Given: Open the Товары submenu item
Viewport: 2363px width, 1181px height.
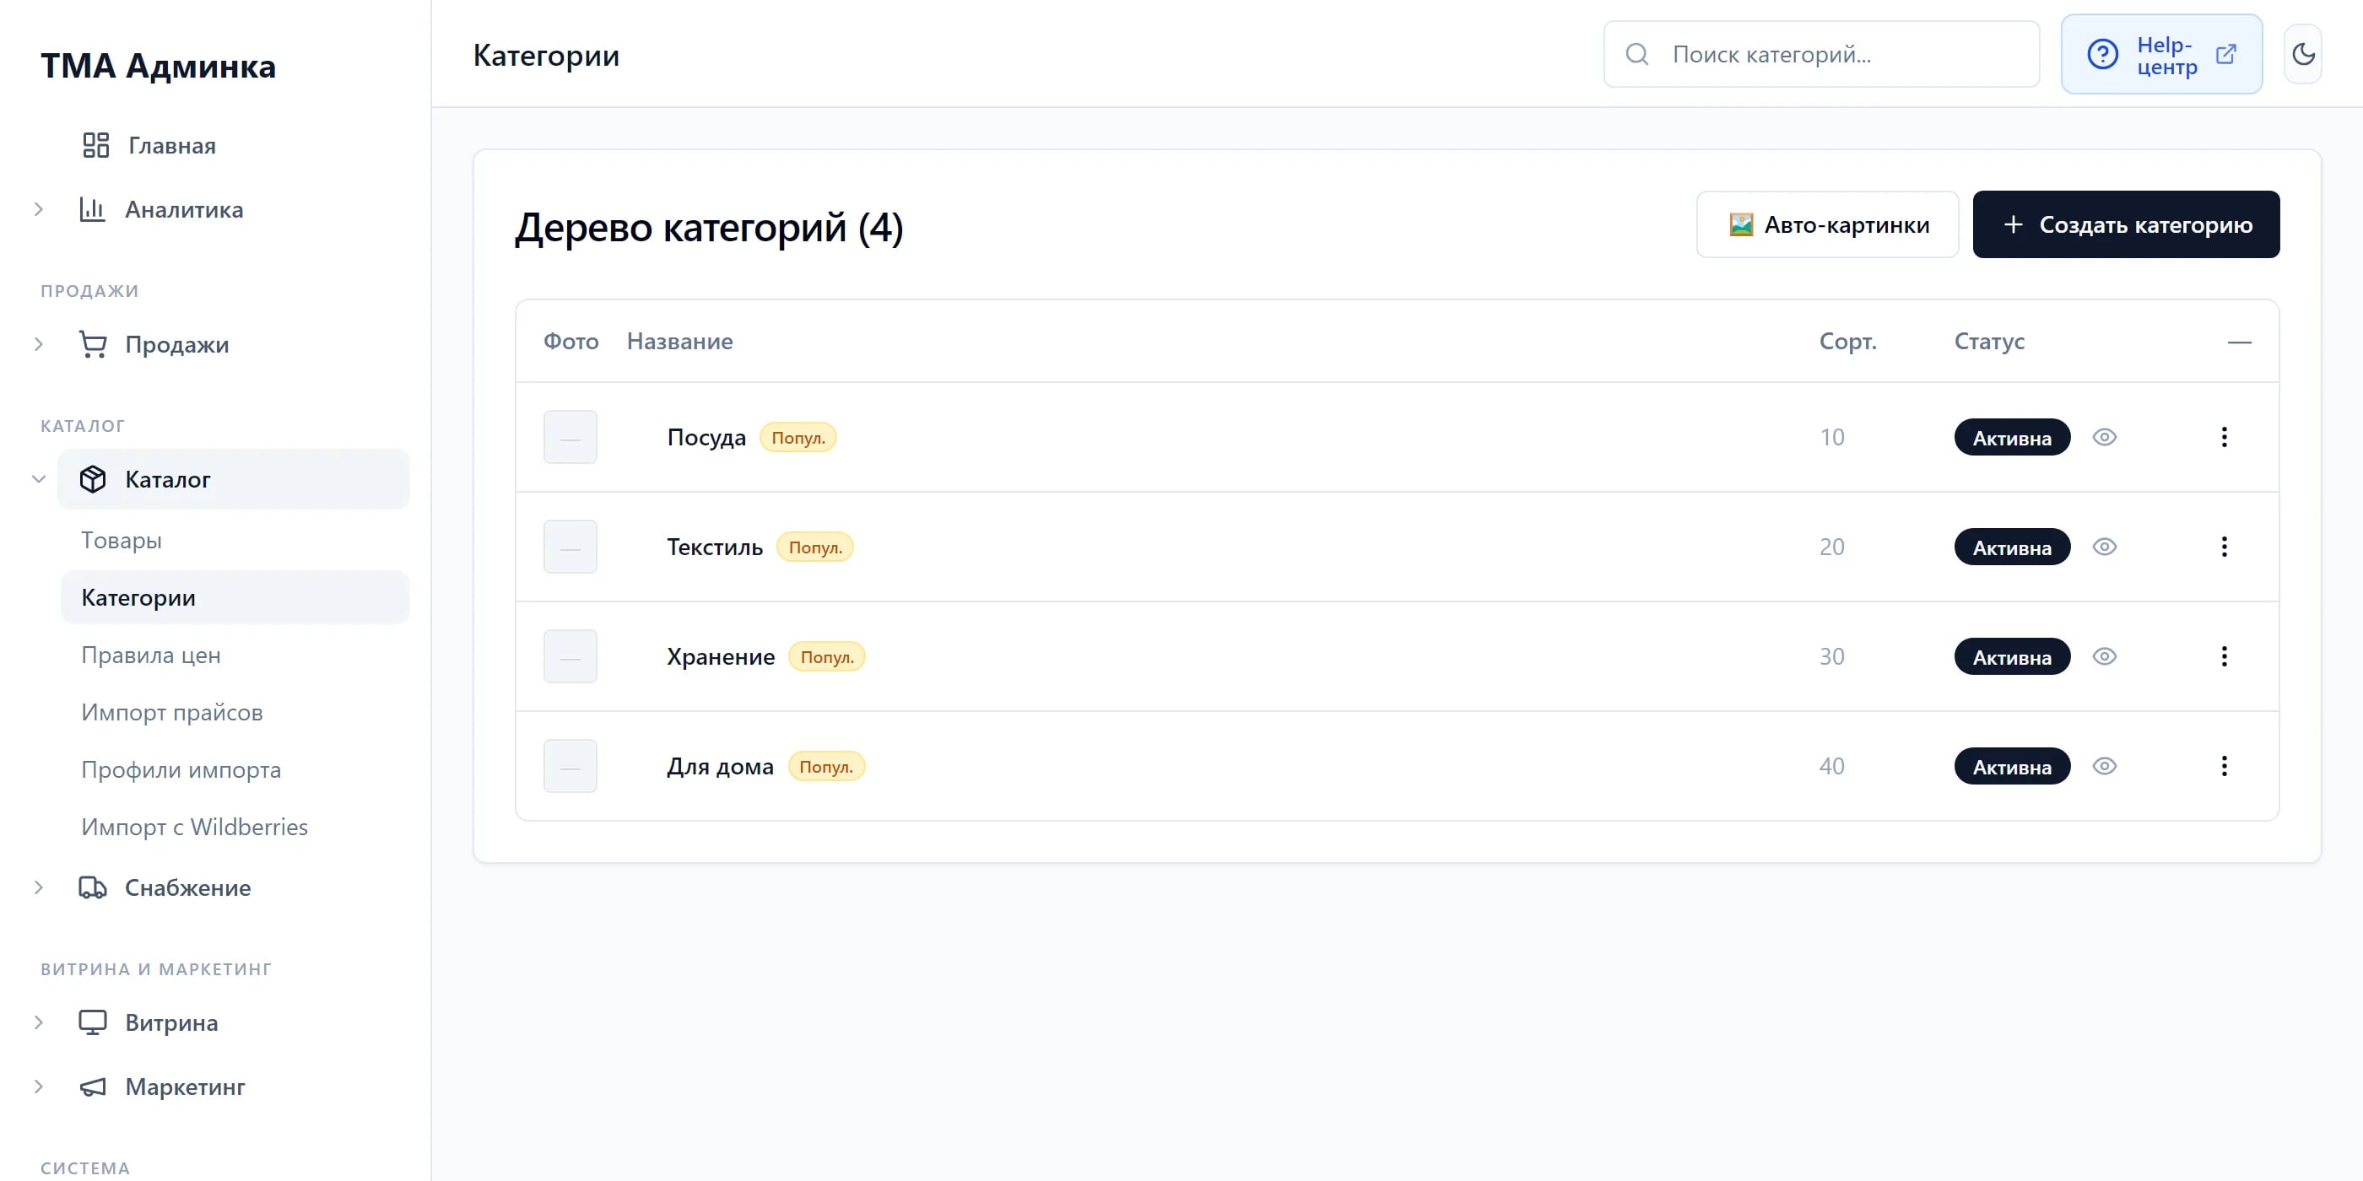Looking at the screenshot, I should point(121,540).
